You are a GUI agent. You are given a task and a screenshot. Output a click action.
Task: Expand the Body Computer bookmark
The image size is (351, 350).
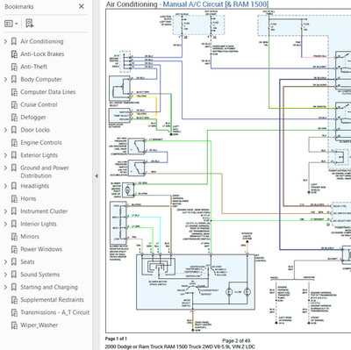[5, 79]
